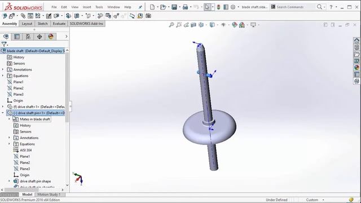Expand the manager tabs chevron arrow
This screenshot has width=361, height=203.
point(67,37)
